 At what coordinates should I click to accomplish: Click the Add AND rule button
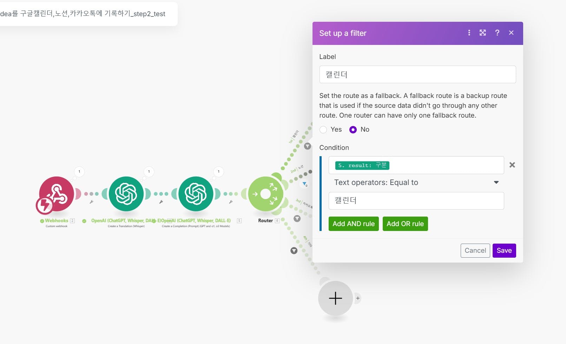point(354,224)
